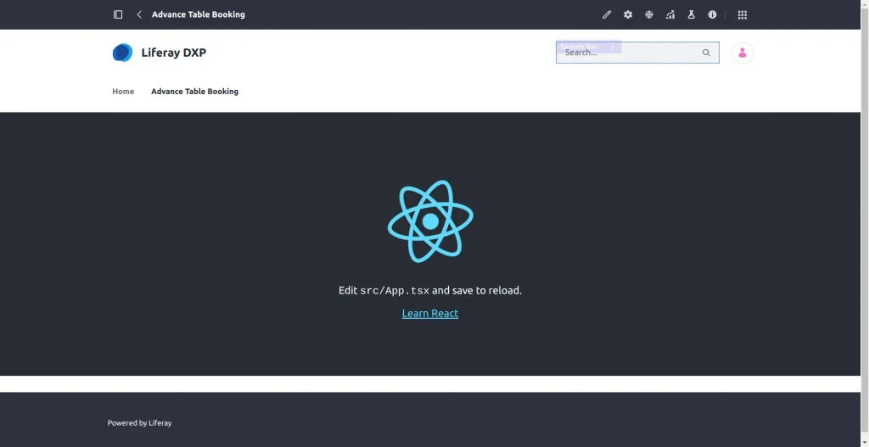Click the React atom logo
Viewport: 869px width, 447px height.
coord(430,221)
